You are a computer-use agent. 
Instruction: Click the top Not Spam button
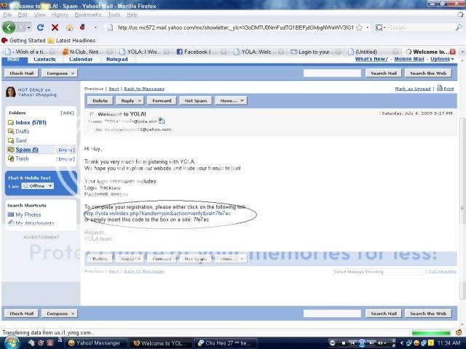196,101
